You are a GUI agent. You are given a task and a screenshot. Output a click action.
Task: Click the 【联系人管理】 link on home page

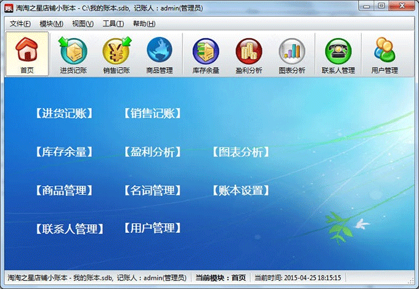[x=70, y=229]
